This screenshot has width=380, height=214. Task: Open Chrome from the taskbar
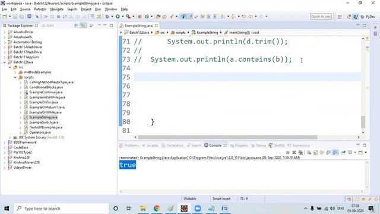click(x=157, y=209)
